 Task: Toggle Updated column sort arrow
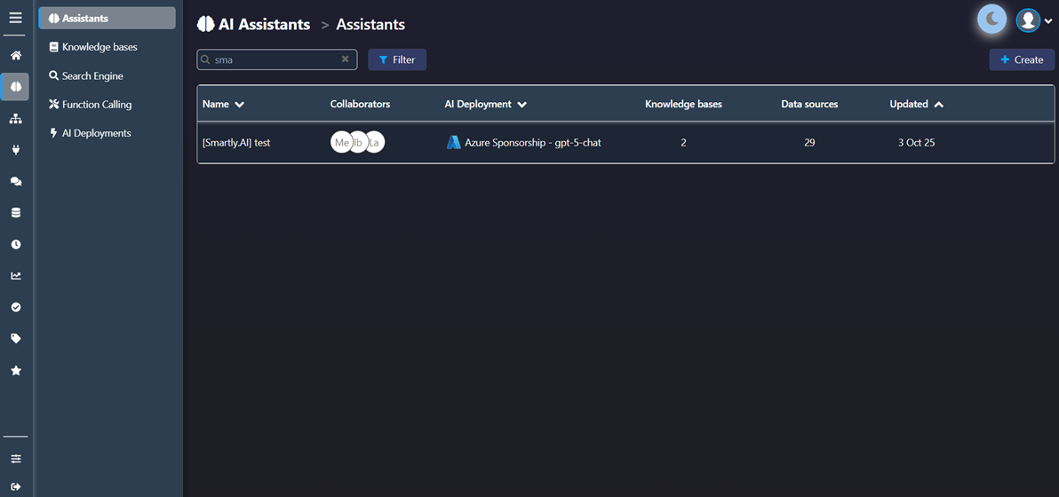click(939, 105)
